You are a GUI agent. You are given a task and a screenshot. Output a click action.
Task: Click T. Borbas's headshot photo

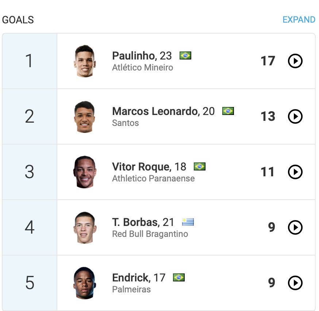pos(85,227)
